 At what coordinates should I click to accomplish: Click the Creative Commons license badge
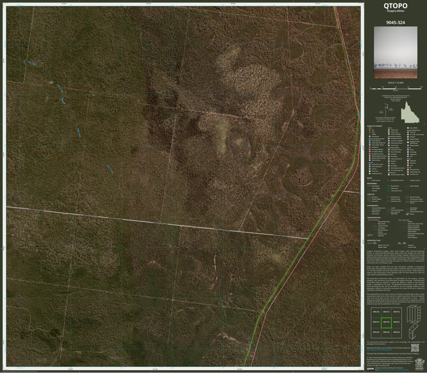370,369
